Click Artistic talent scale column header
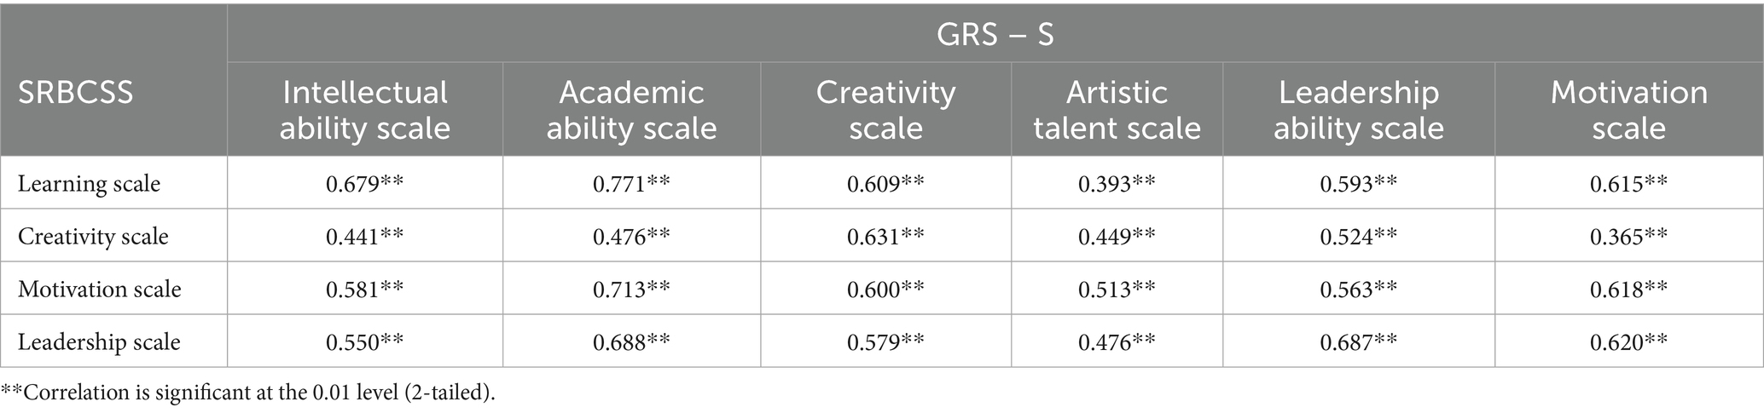Image resolution: width=1764 pixels, height=413 pixels. coord(1117,110)
